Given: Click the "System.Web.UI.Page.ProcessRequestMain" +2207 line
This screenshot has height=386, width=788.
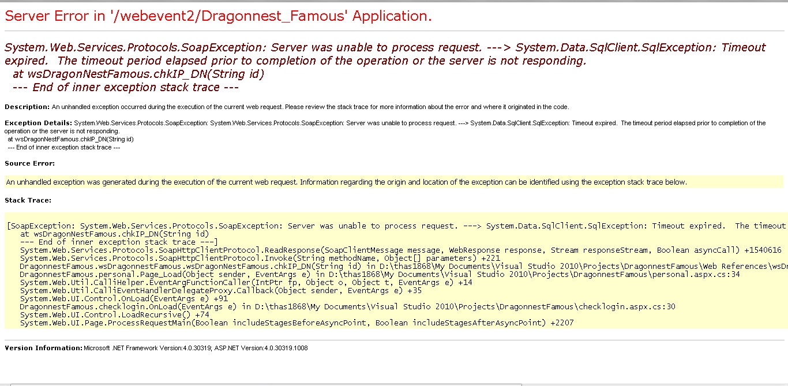Looking at the screenshot, I should tap(297, 323).
